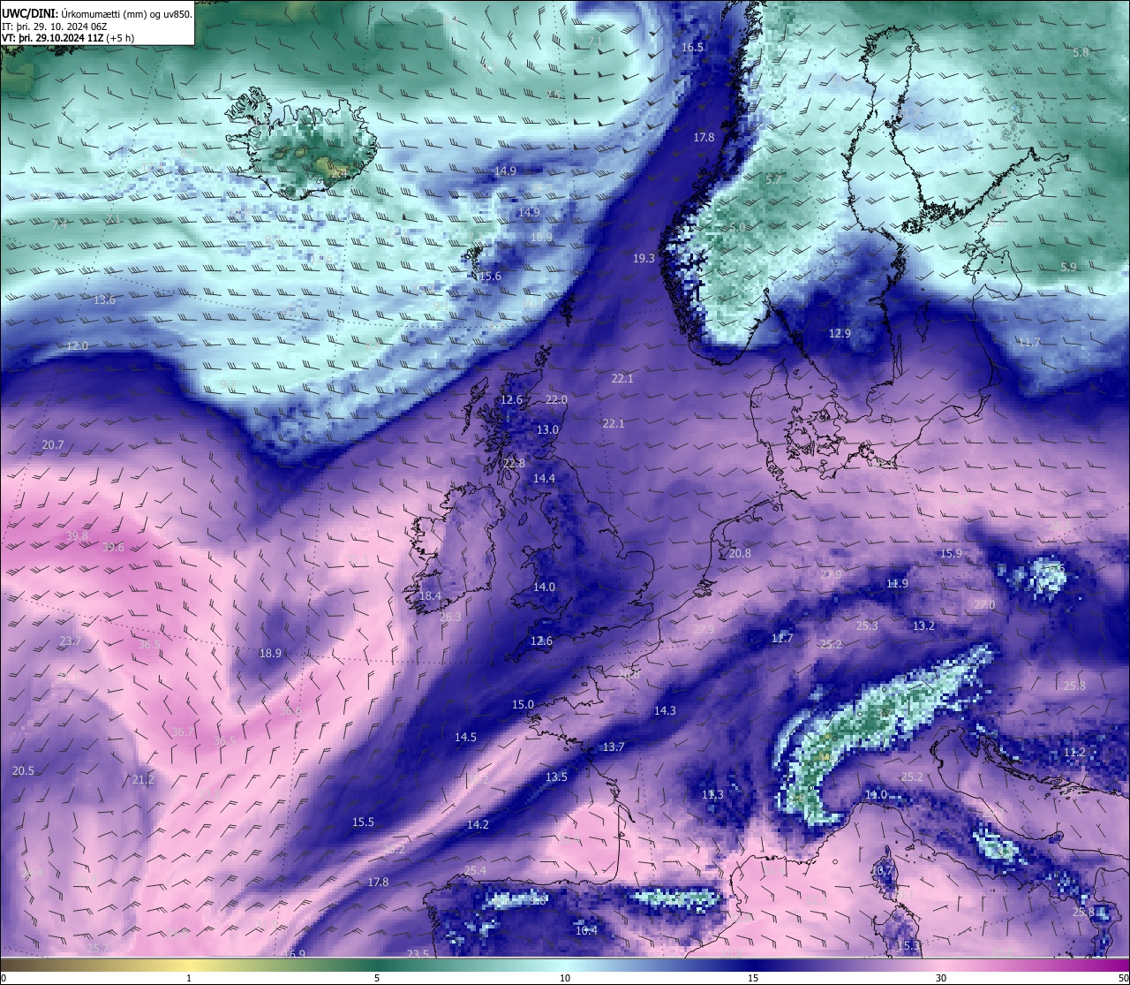
Task: Click the map value 27.0
Action: click(984, 605)
